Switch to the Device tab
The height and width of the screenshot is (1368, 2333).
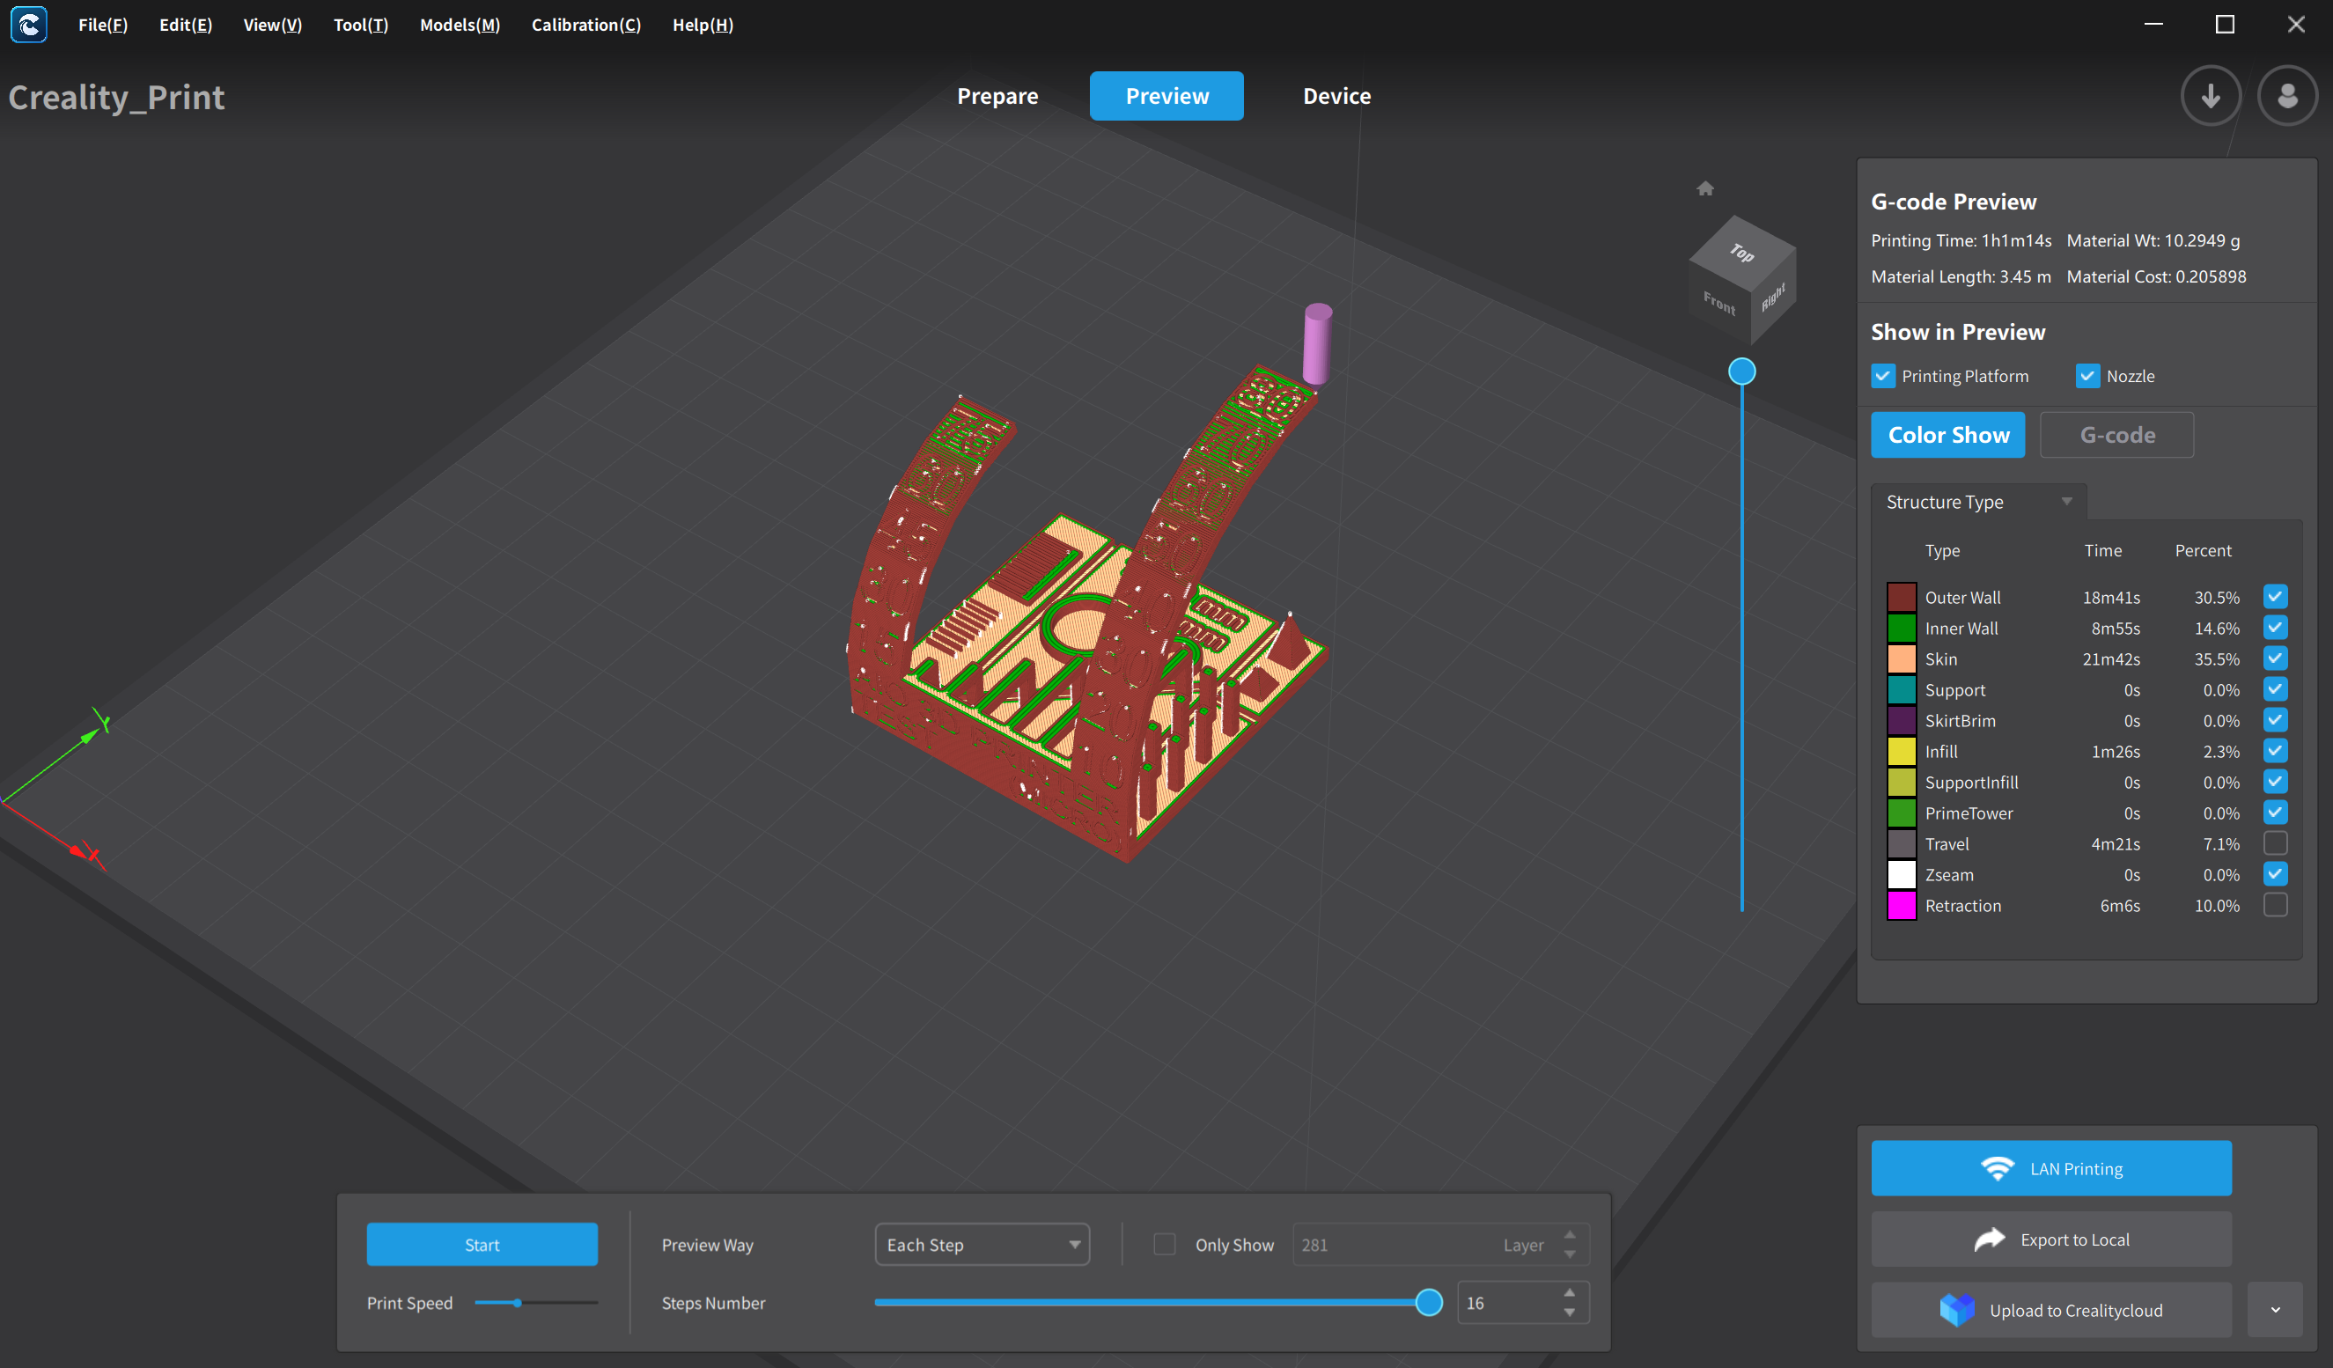1336,96
